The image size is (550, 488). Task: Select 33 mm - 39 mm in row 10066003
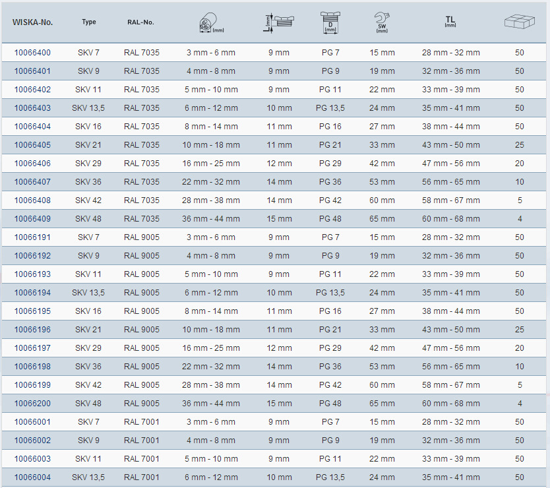(451, 459)
